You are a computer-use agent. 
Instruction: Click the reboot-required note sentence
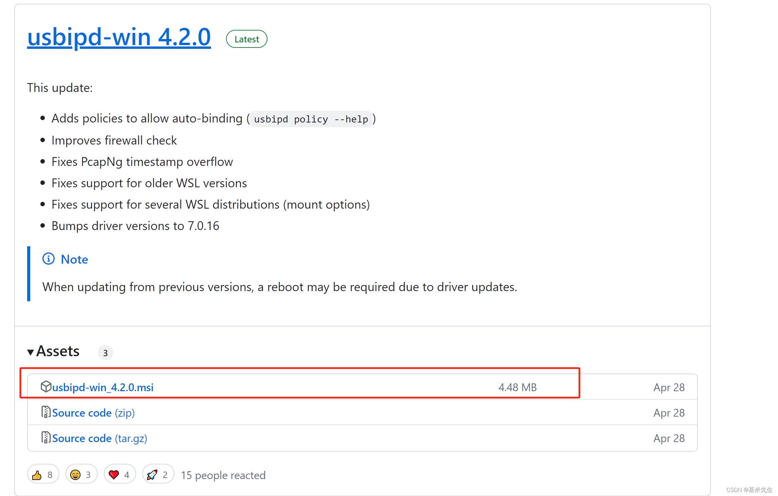click(280, 287)
